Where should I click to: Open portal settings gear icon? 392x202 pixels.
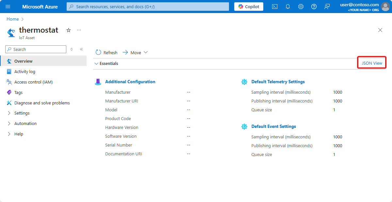[301, 7]
